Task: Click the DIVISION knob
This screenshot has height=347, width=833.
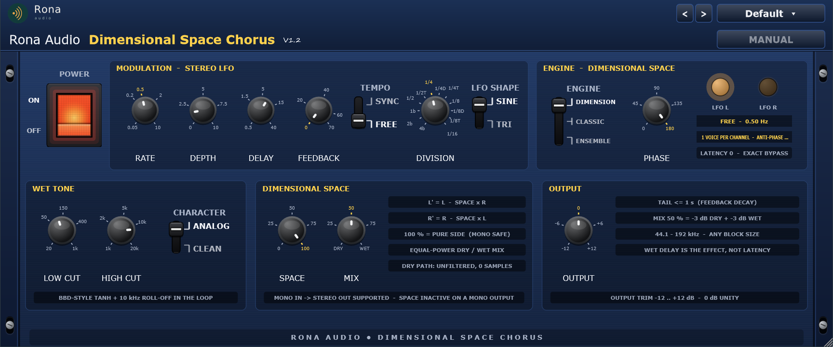Action: 435,109
